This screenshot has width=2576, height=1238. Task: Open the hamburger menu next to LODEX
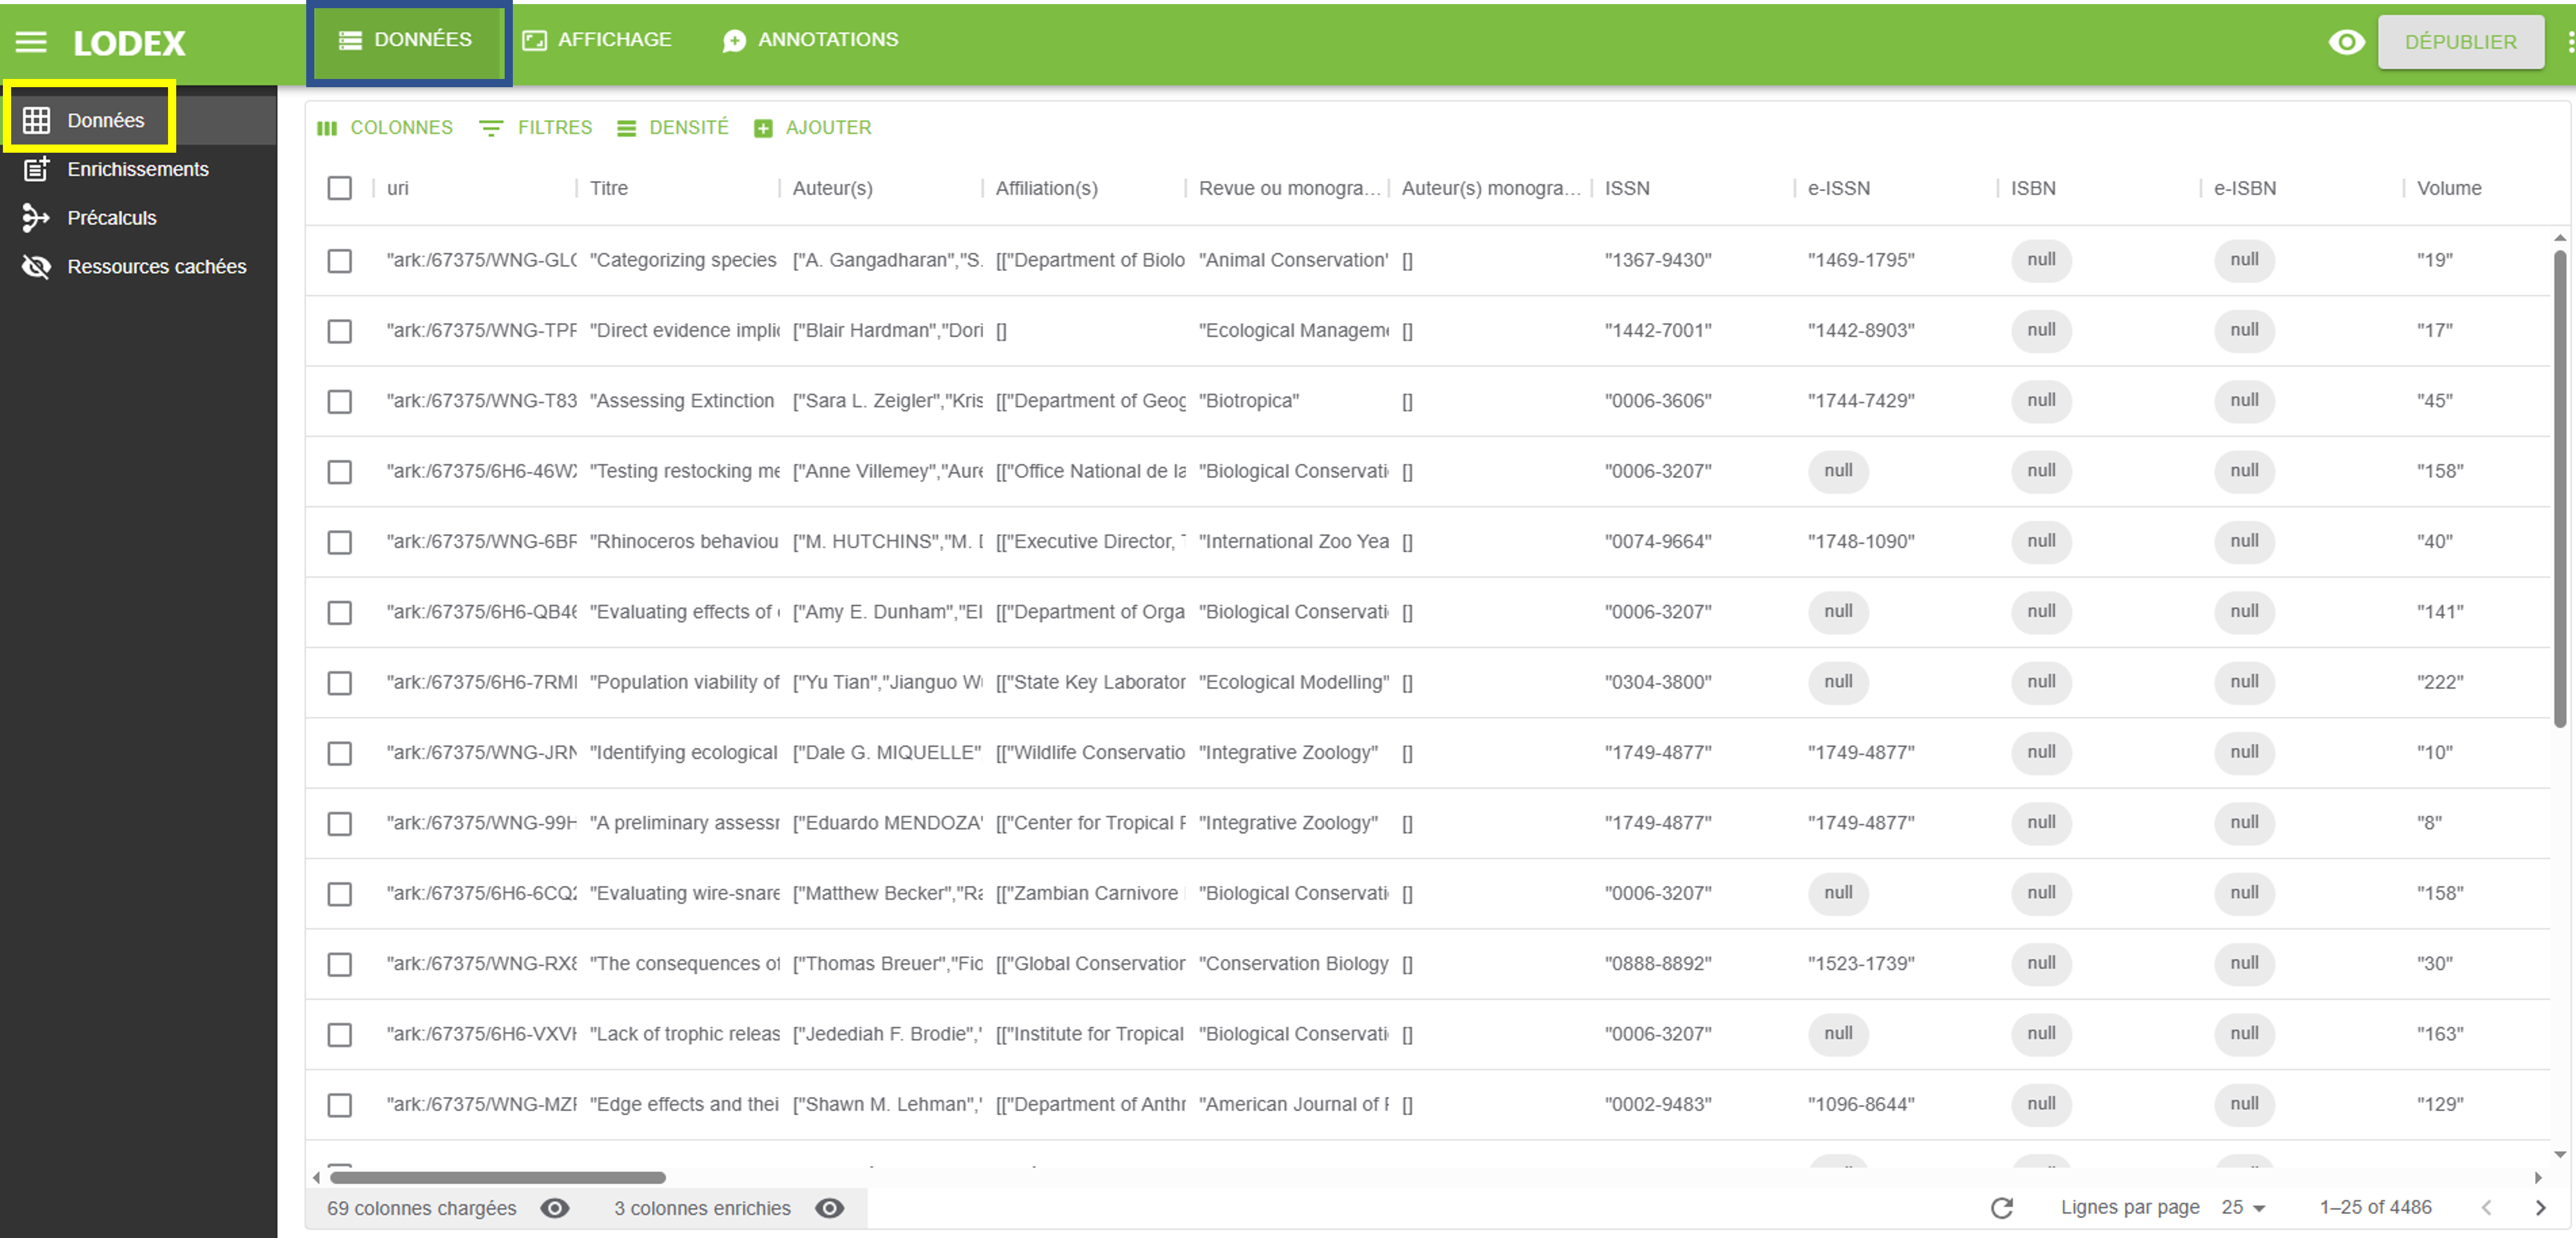[31, 42]
